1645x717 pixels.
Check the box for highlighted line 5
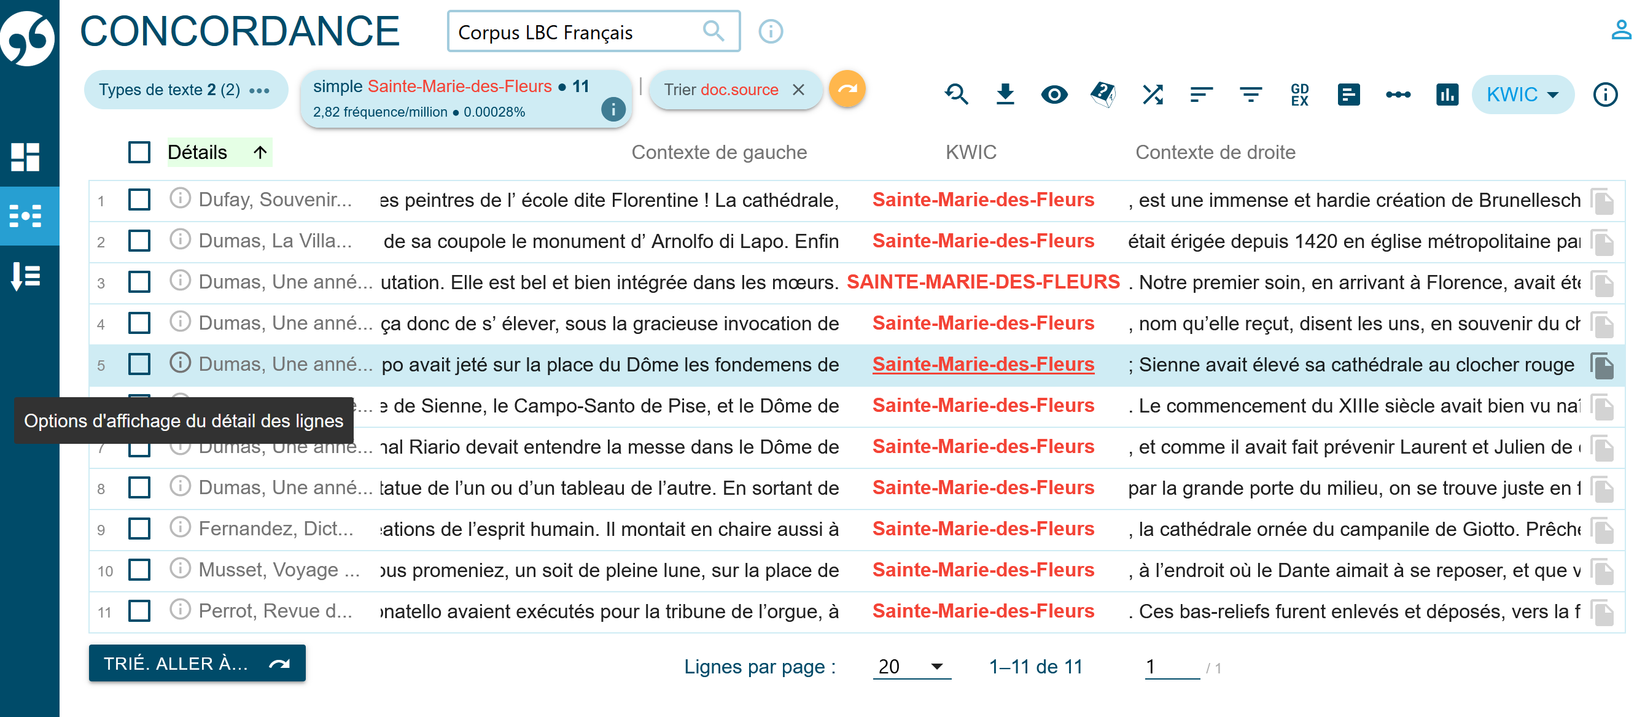click(139, 364)
